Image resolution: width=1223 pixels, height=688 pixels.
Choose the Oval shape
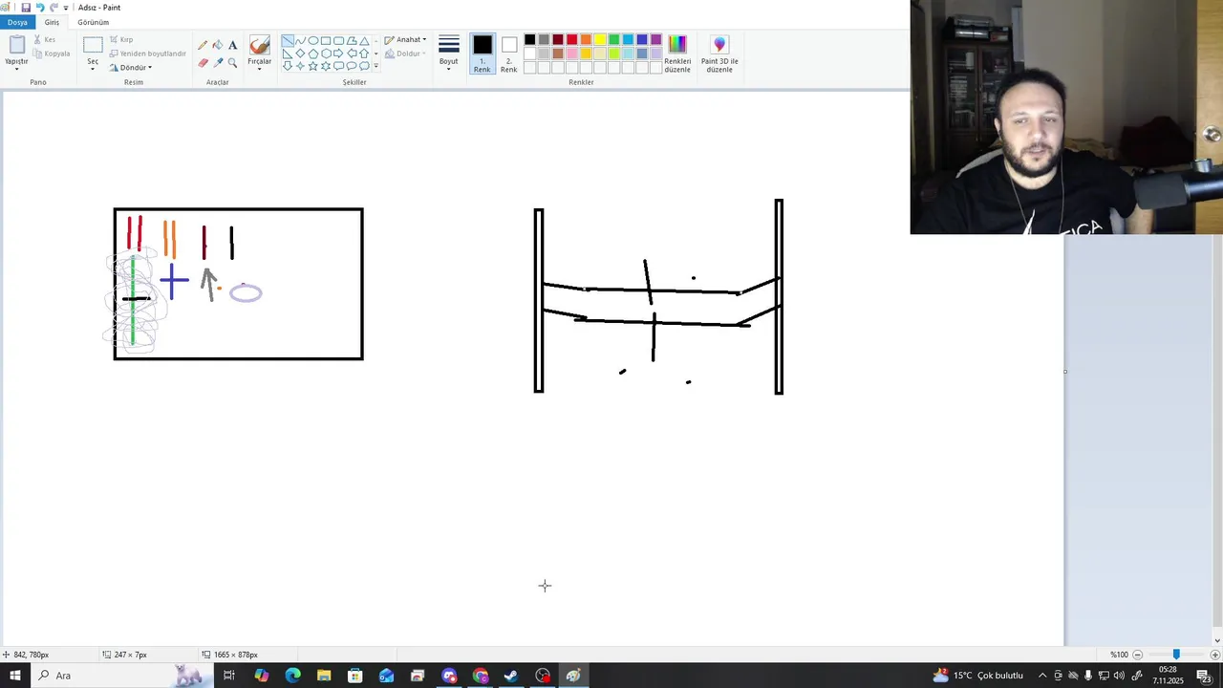[313, 41]
